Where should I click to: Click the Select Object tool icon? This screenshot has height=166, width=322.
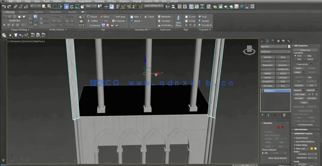pyautogui.click(x=44, y=6)
